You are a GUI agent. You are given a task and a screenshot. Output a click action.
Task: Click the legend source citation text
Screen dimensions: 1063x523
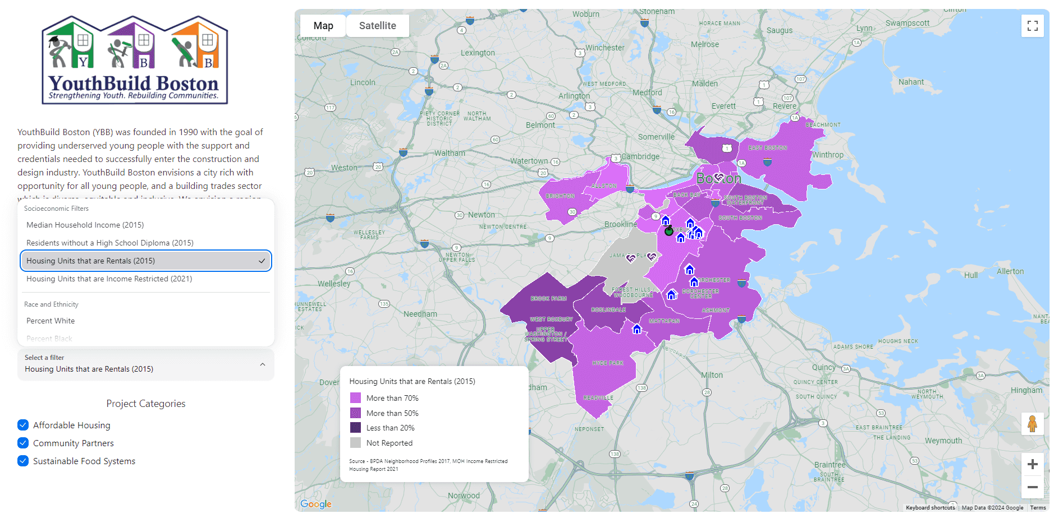[x=428, y=465]
